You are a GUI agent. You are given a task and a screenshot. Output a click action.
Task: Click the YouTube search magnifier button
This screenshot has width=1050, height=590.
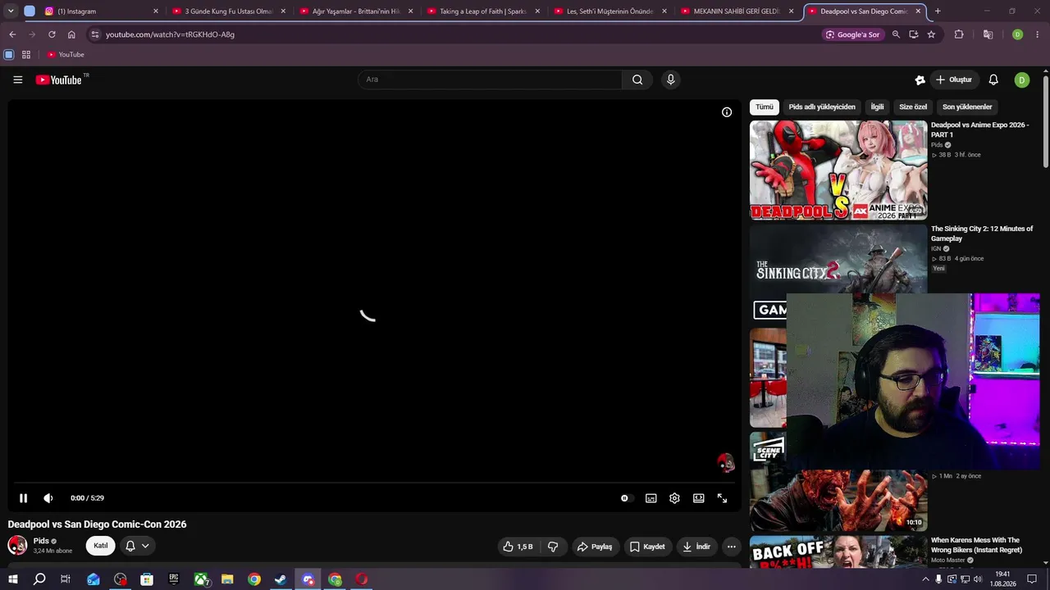click(x=637, y=79)
